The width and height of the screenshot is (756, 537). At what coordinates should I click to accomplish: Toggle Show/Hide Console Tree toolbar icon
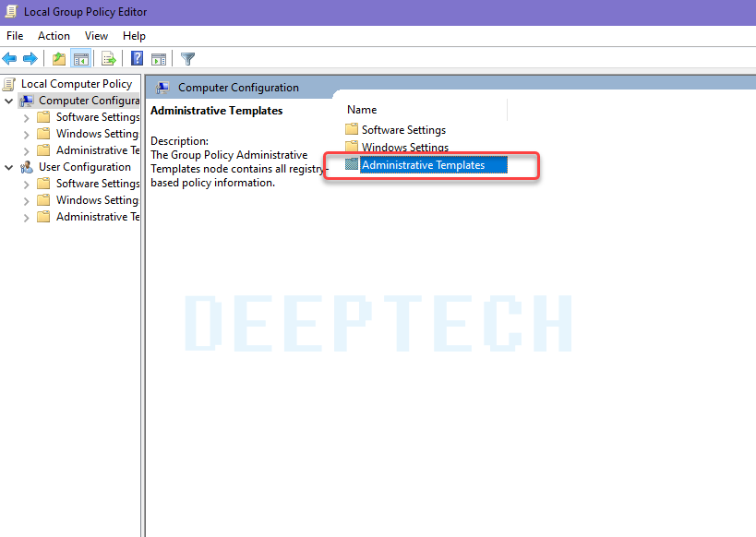tap(80, 59)
